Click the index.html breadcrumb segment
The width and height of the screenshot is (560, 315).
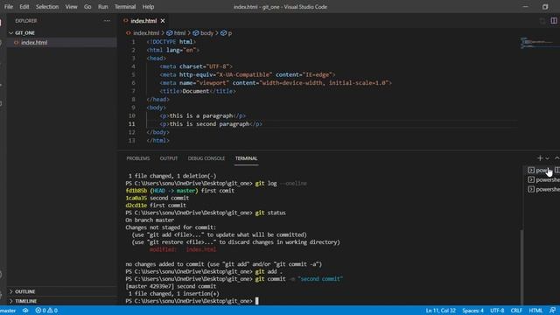click(x=146, y=33)
